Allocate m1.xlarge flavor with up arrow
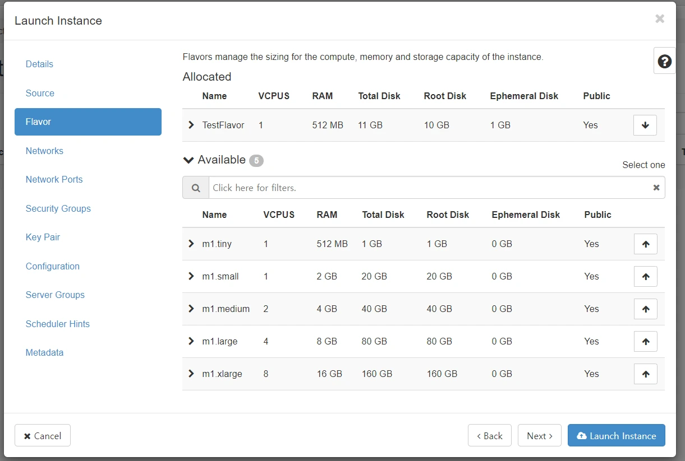 click(x=645, y=374)
